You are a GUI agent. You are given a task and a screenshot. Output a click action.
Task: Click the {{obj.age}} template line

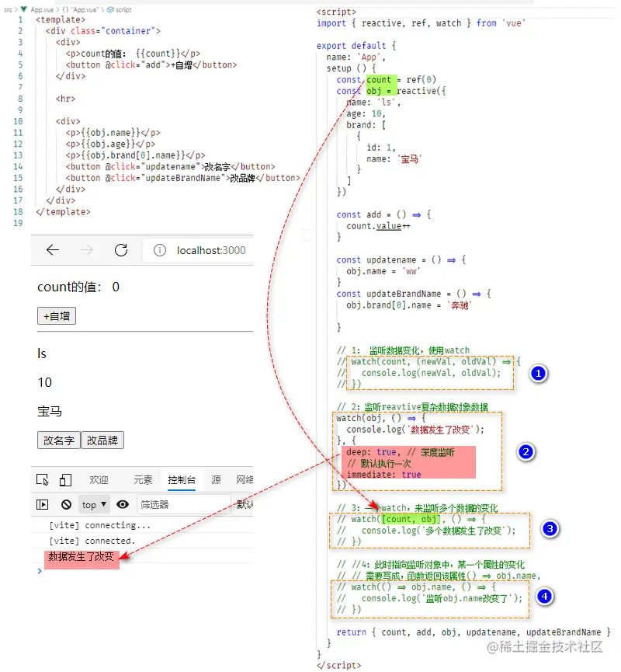click(110, 144)
